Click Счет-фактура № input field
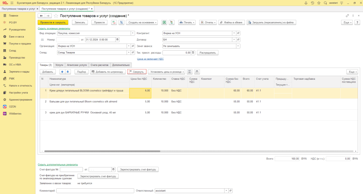Viewport: 363px width, 194px height. 71,170
